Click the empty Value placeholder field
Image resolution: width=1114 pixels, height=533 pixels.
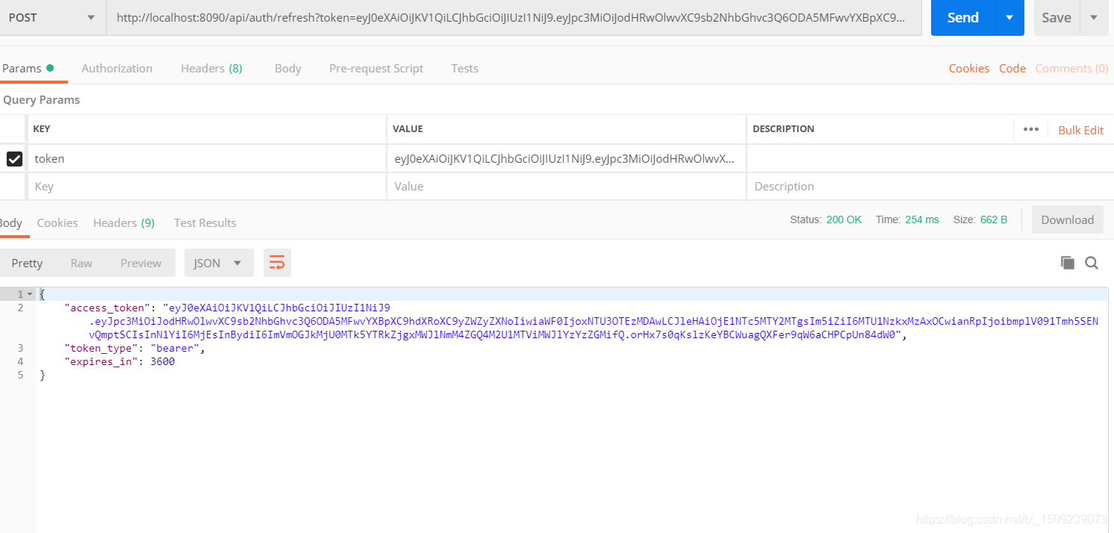pos(567,187)
